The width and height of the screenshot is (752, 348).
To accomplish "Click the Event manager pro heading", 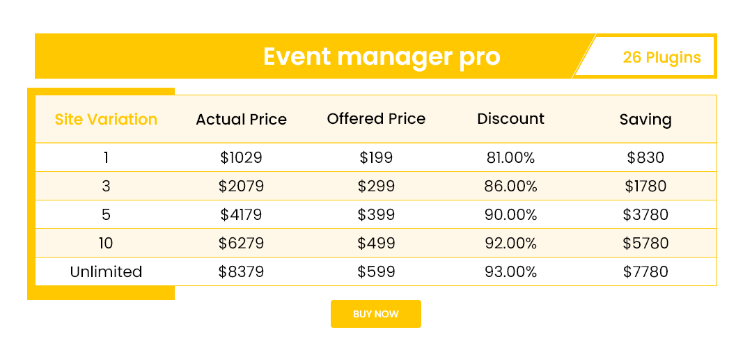I will pyautogui.click(x=382, y=56).
